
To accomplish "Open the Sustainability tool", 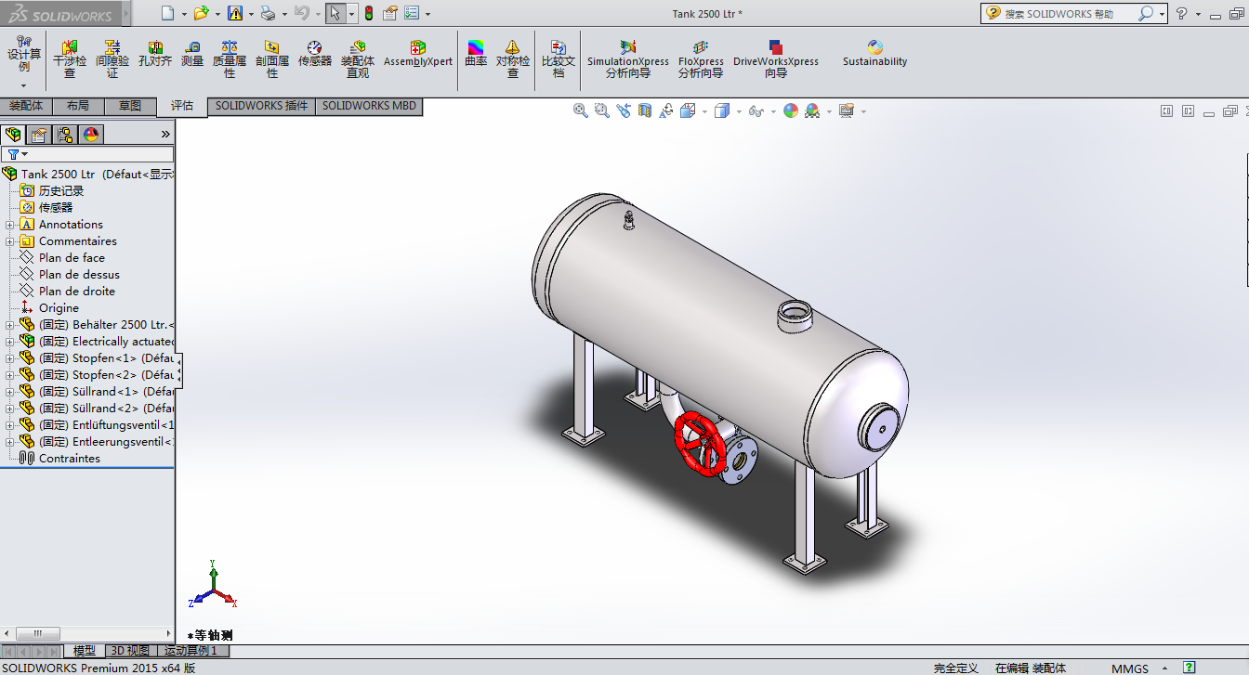I will click(874, 54).
